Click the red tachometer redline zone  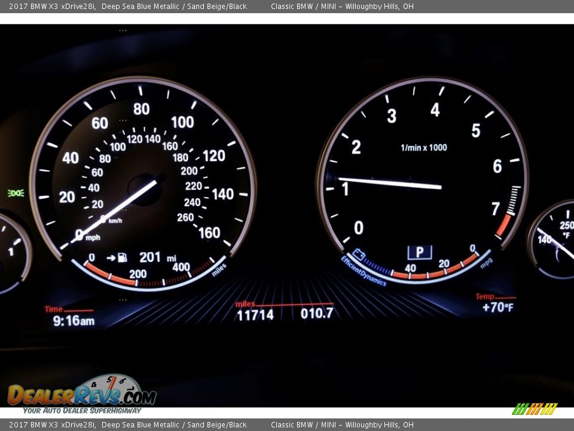tap(503, 225)
